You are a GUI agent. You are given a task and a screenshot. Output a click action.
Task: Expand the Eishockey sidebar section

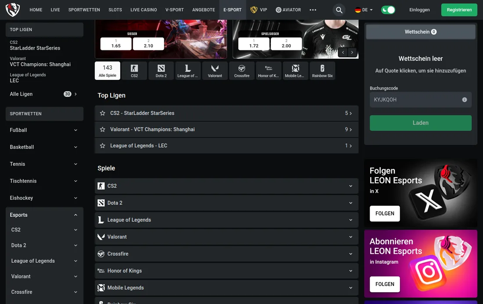[44, 198]
